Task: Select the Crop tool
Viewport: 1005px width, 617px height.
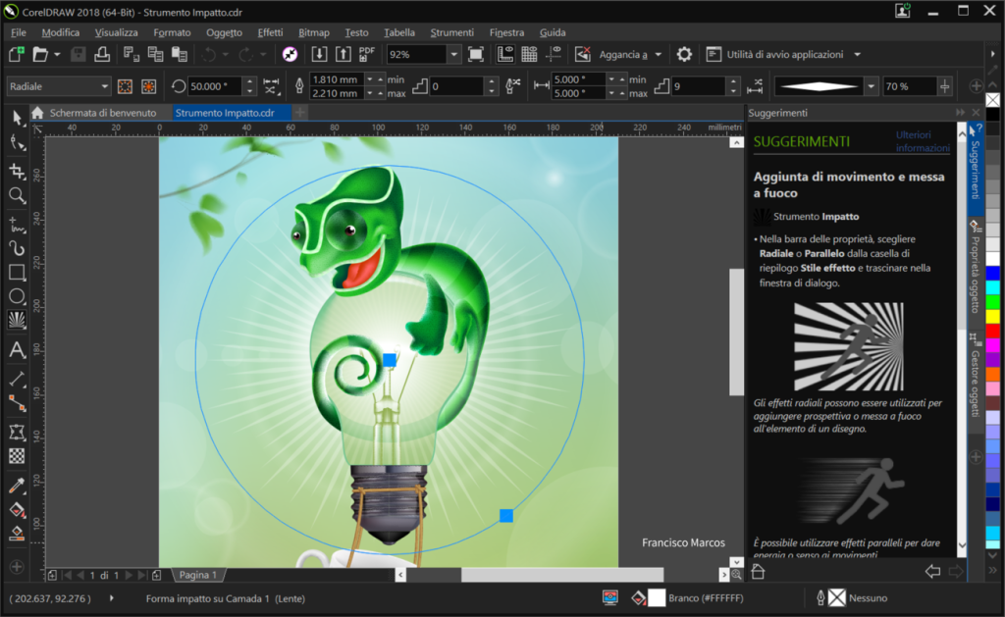Action: click(x=16, y=170)
